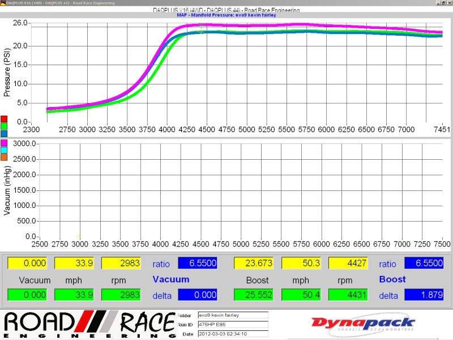Click the green run color swatch

pos(4,126)
